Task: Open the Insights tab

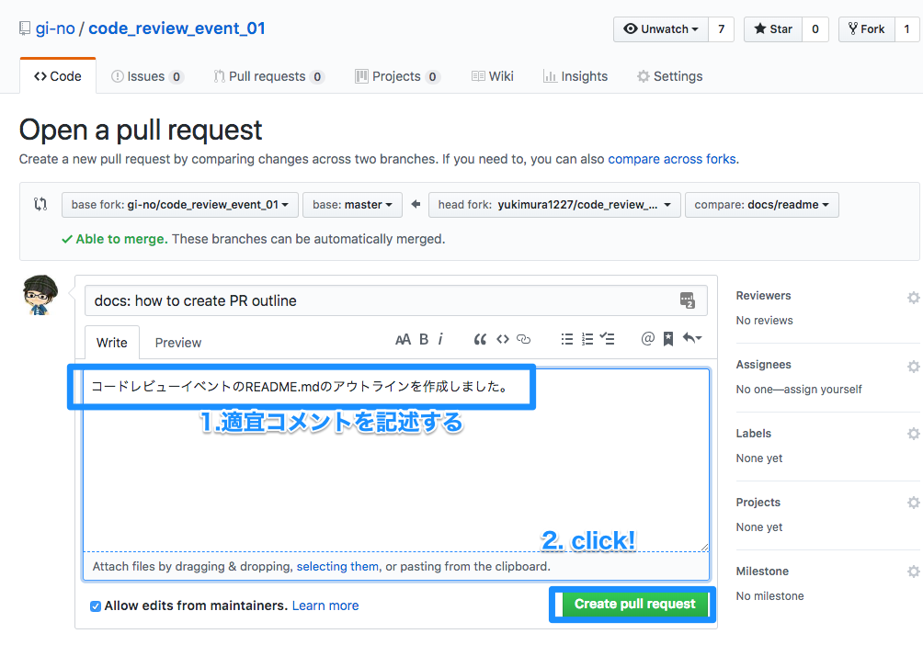Action: tap(575, 76)
